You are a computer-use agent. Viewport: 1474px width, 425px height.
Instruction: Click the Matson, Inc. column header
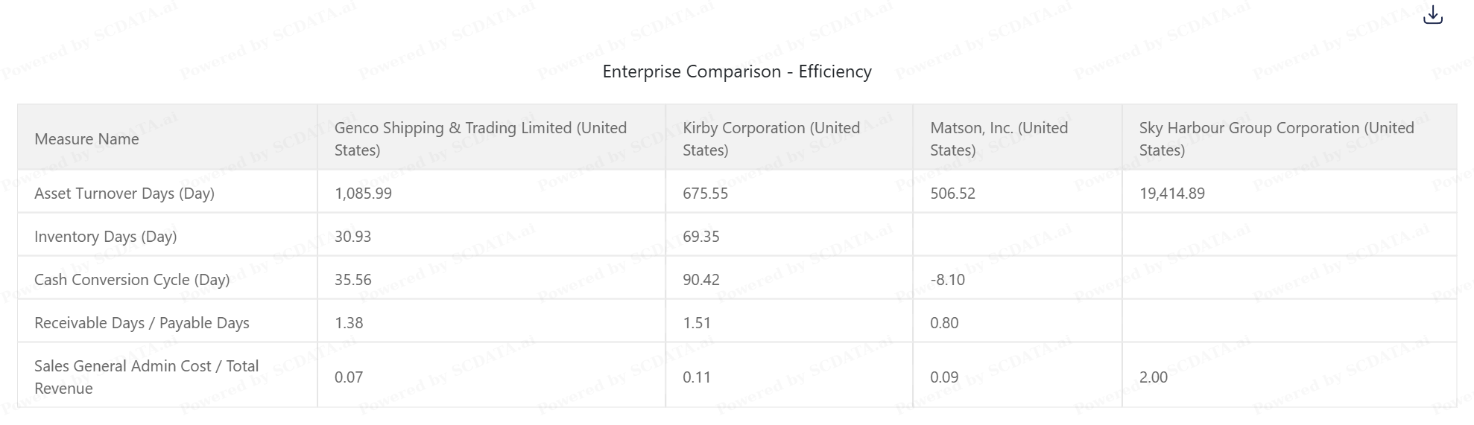(x=999, y=139)
